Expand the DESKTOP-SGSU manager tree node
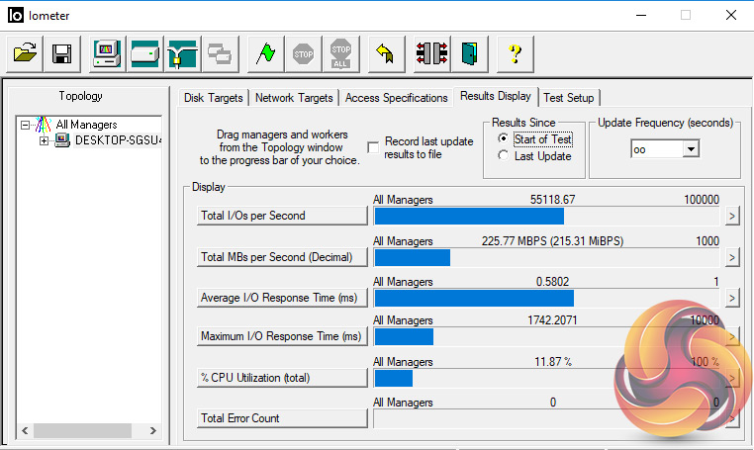This screenshot has width=754, height=450. 44,140
